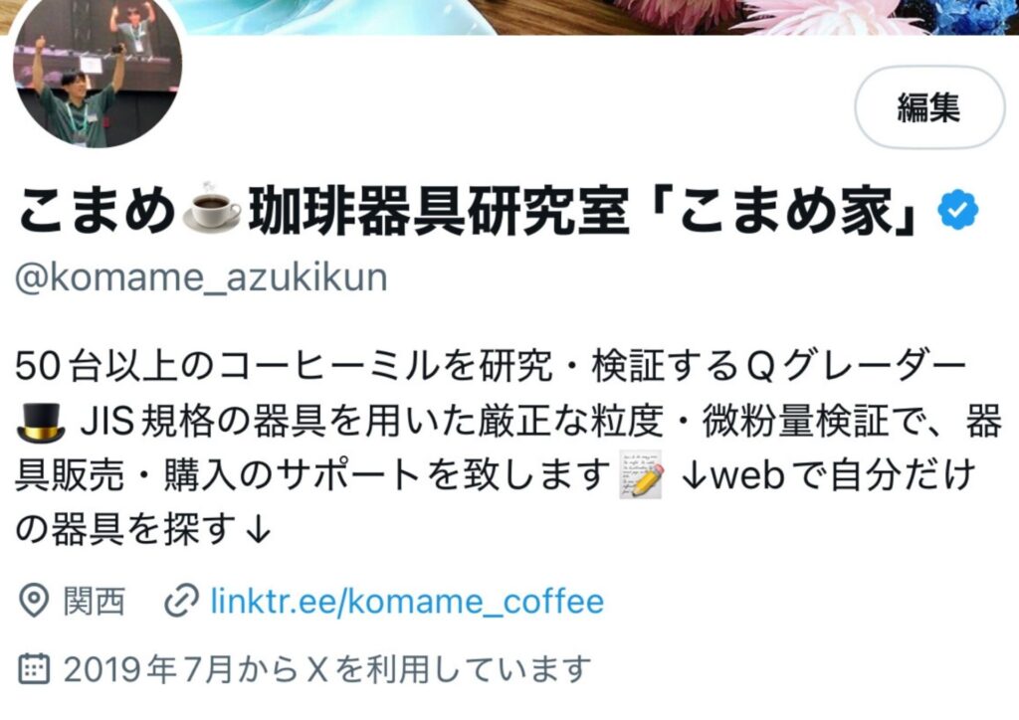Click the join date text 2019年7月からXを利用しています
Screen dimensions: 1019x720
point(327,669)
